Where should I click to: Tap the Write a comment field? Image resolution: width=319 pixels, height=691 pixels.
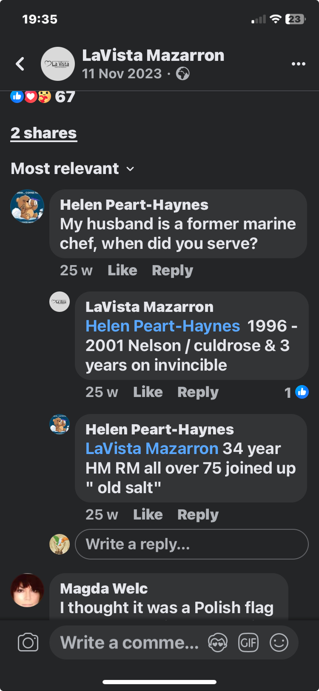click(130, 642)
